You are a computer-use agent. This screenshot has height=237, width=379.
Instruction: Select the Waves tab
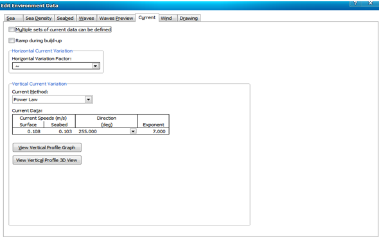tap(86, 18)
